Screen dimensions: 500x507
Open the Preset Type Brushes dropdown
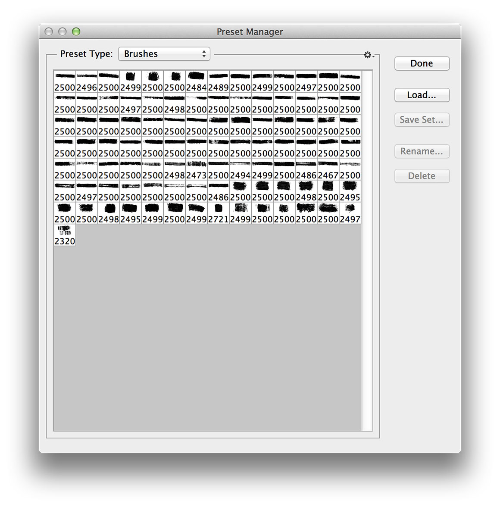click(x=164, y=54)
